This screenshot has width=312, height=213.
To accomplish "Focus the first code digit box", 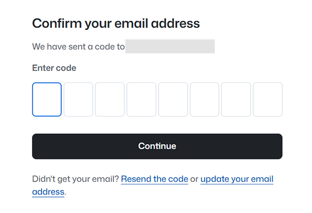I will 47,100.
